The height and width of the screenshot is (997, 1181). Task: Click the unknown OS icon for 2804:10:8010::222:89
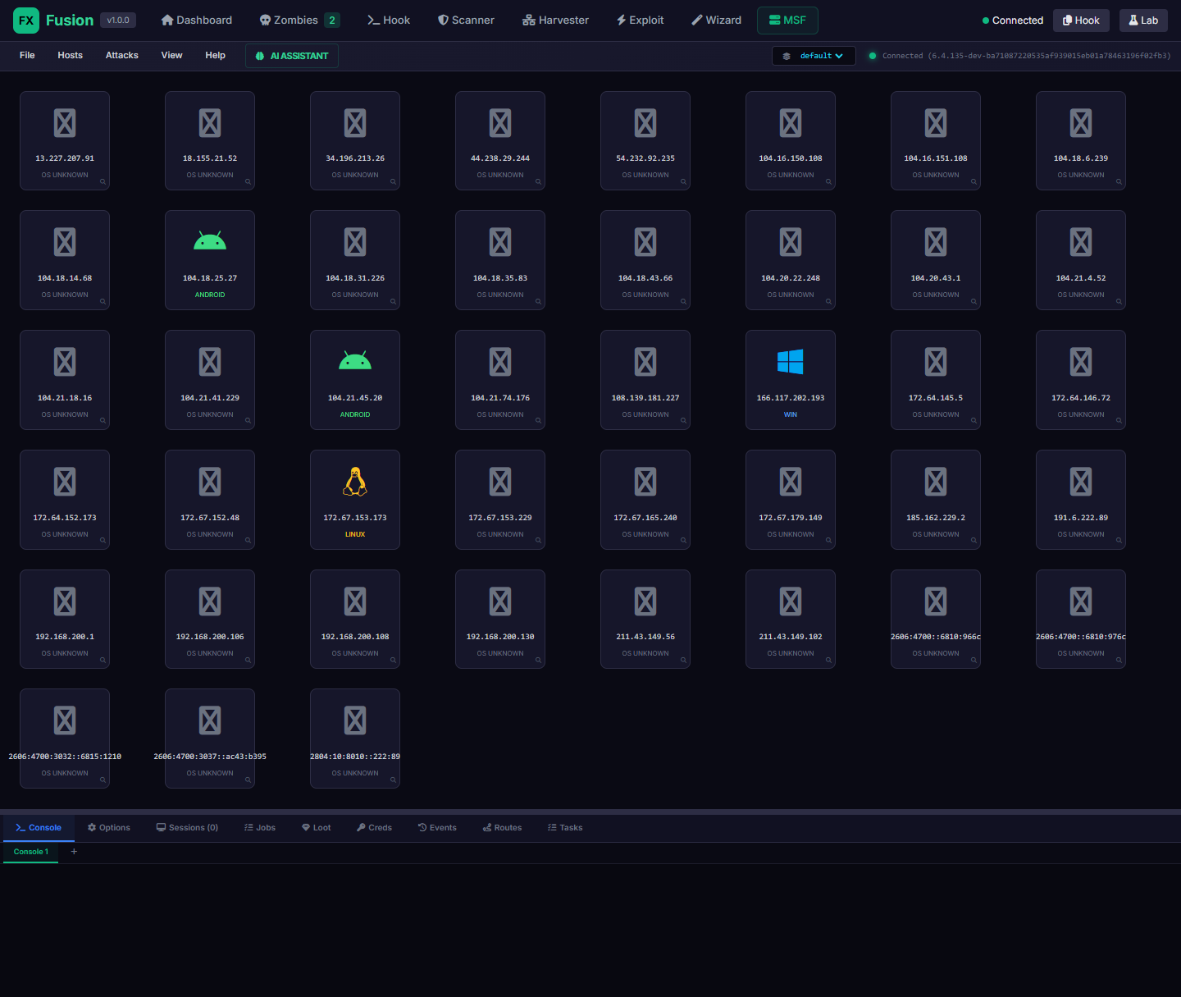click(x=355, y=720)
